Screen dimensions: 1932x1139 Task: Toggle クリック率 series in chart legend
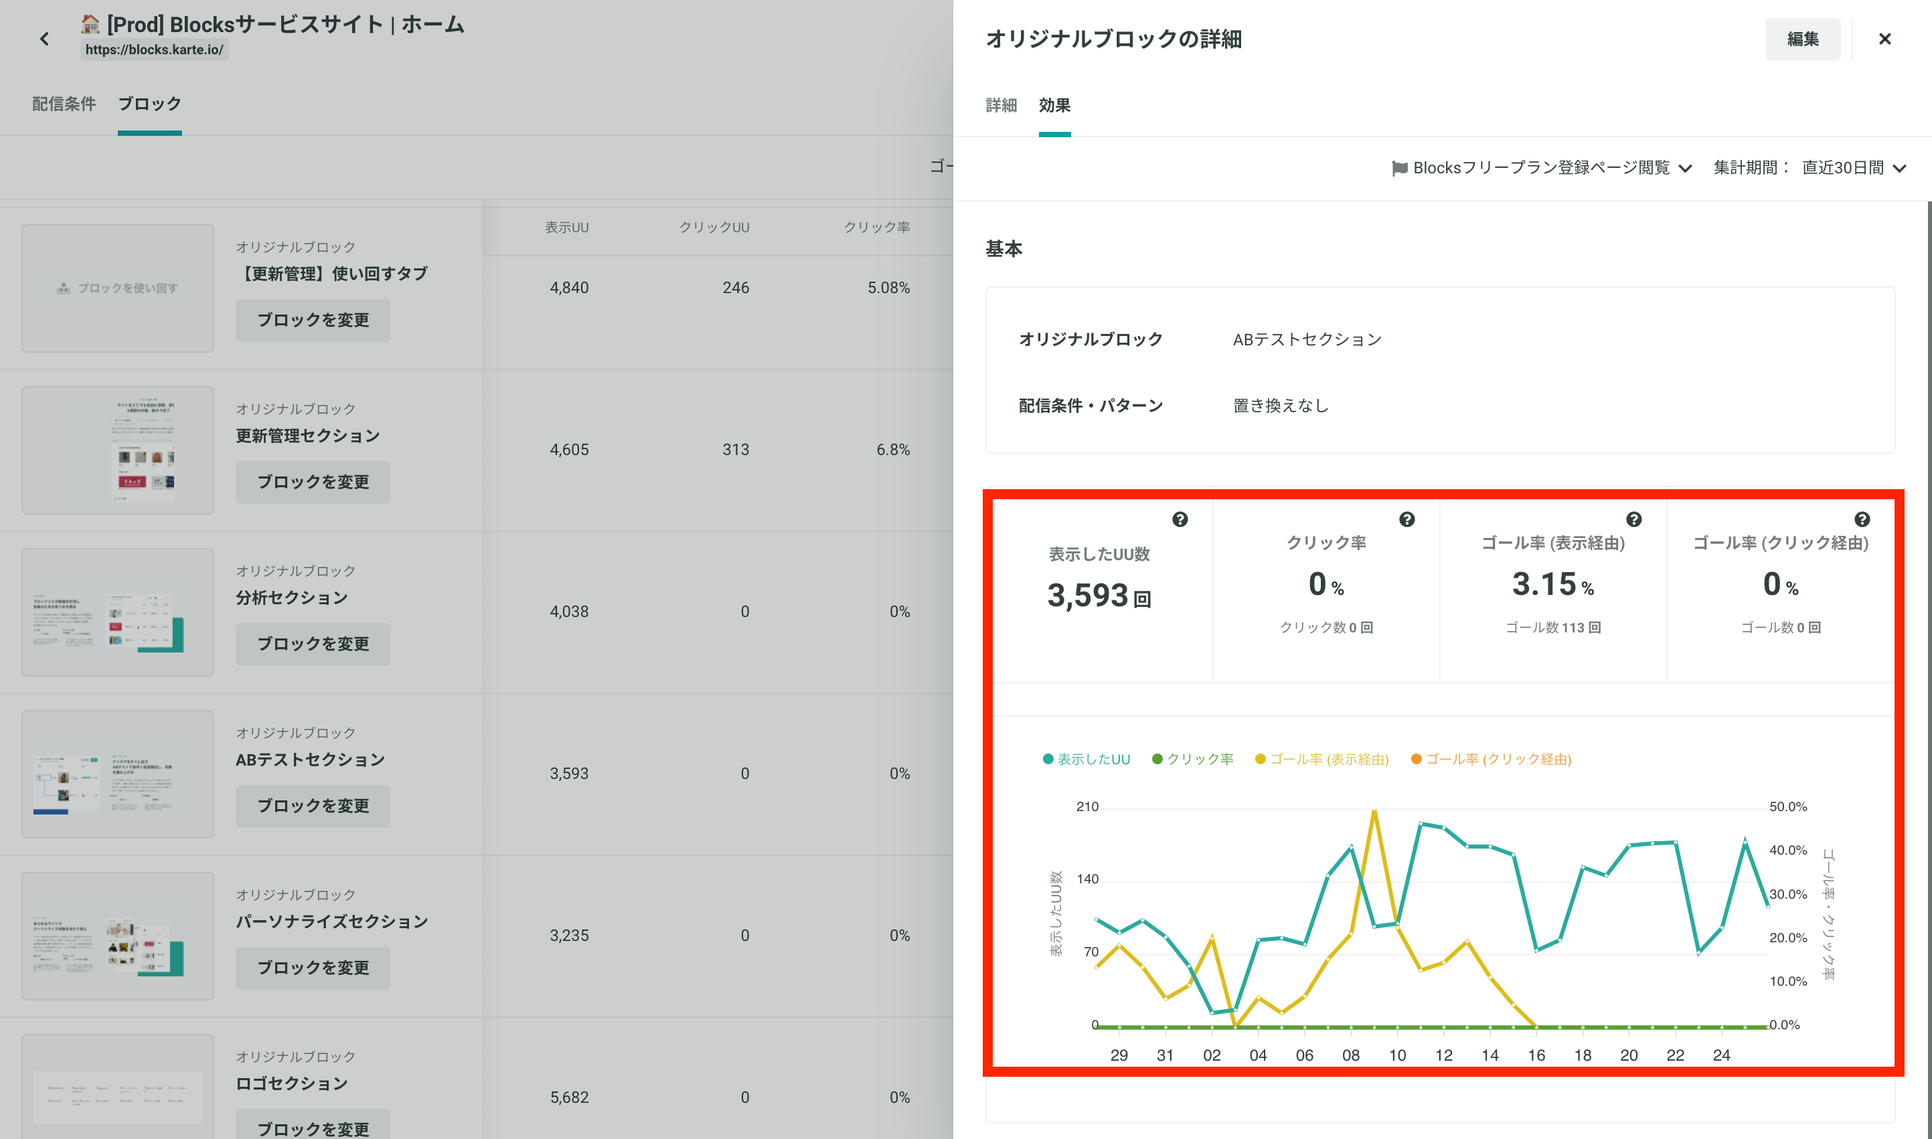1193,759
